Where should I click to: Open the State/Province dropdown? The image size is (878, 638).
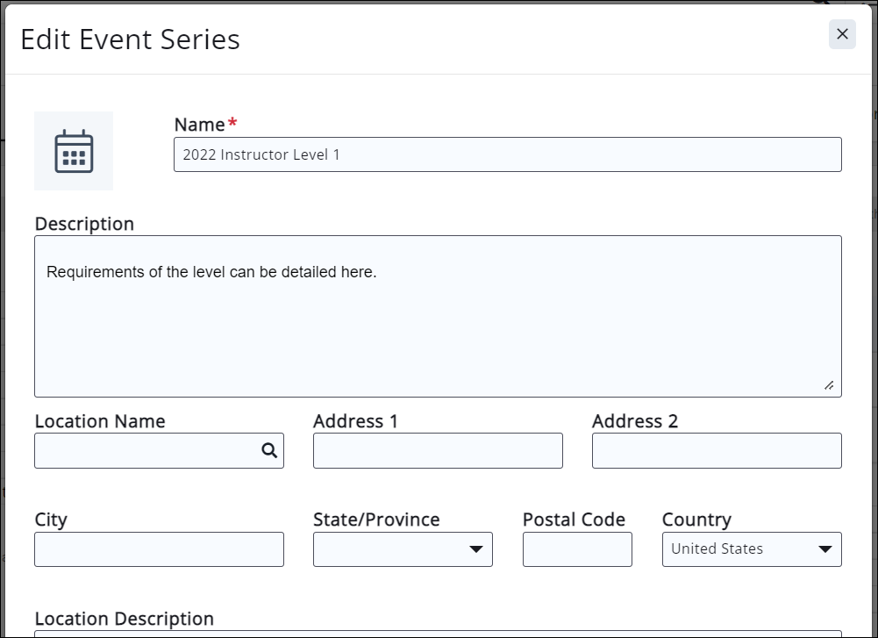(x=403, y=549)
